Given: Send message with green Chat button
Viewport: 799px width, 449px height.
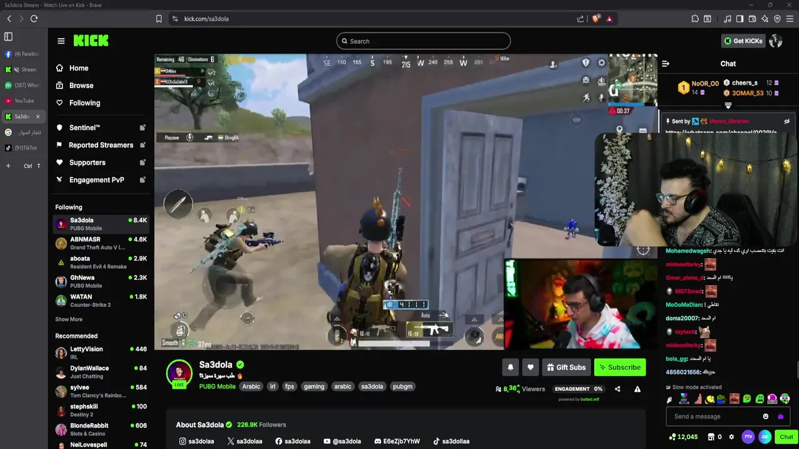Looking at the screenshot, I should point(786,437).
